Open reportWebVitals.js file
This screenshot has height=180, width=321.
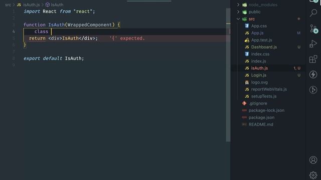(x=269, y=89)
